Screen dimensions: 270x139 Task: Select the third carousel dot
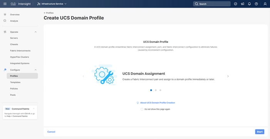[160, 90]
